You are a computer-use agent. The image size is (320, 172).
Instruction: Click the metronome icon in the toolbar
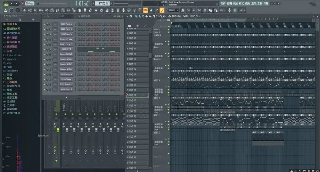[24, 10]
